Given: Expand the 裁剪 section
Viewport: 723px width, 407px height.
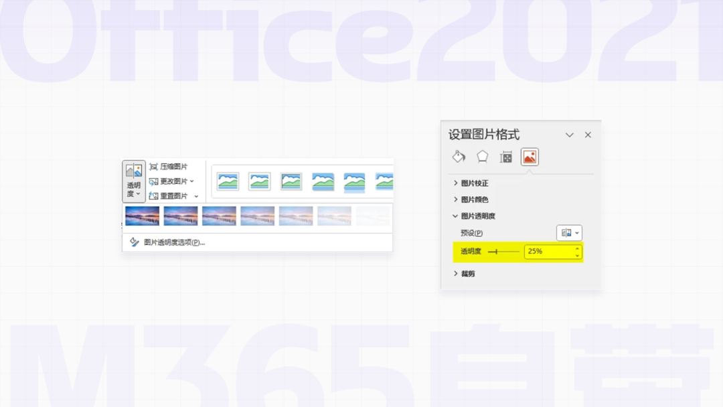Looking at the screenshot, I should 456,274.
